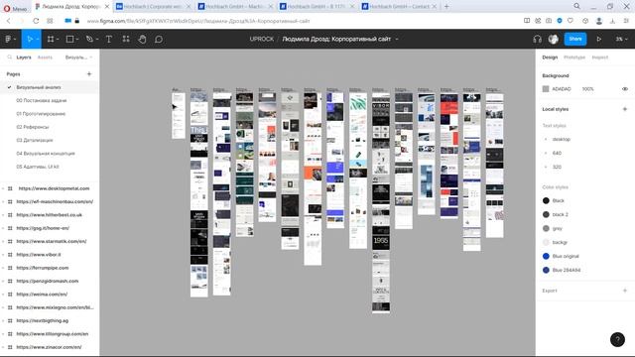Open the help question mark button
Image resolution: width=635 pixels, height=357 pixels.
pyautogui.click(x=617, y=339)
